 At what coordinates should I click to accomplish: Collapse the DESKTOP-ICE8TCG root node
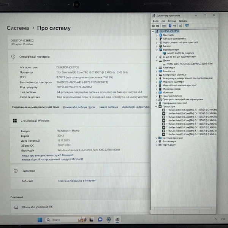click(x=153, y=32)
